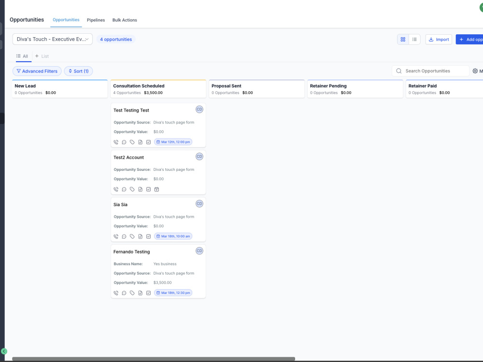The height and width of the screenshot is (362, 483).
Task: Open Advanced Filters panel
Action: [x=37, y=71]
